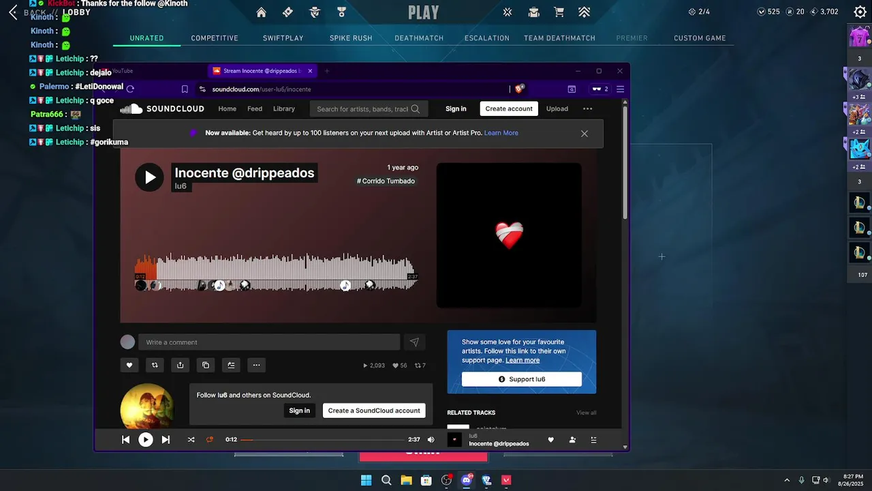Viewport: 872px width, 491px height.
Task: Open the track artwork heart thumbnail
Action: 509,235
